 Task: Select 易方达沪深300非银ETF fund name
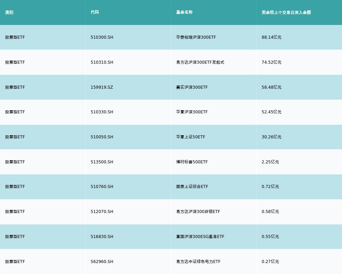click(x=198, y=212)
